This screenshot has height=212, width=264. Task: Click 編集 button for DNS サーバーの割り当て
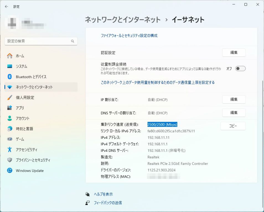click(x=234, y=113)
